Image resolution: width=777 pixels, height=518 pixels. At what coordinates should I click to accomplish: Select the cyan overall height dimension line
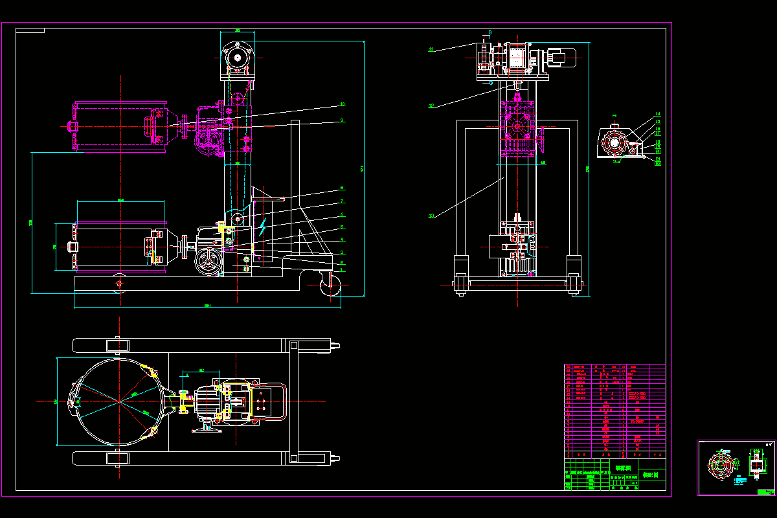365,168
